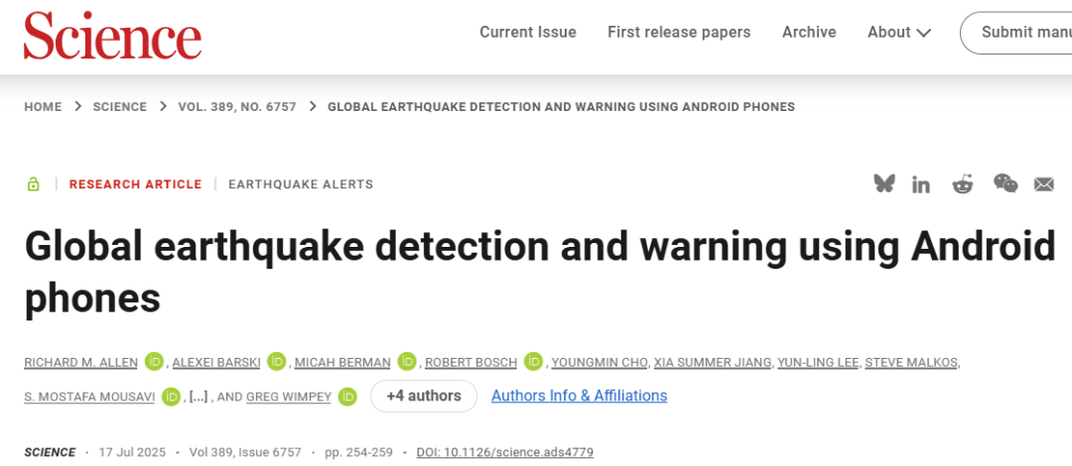Click the pp. 254-259 page range

pyautogui.click(x=359, y=452)
